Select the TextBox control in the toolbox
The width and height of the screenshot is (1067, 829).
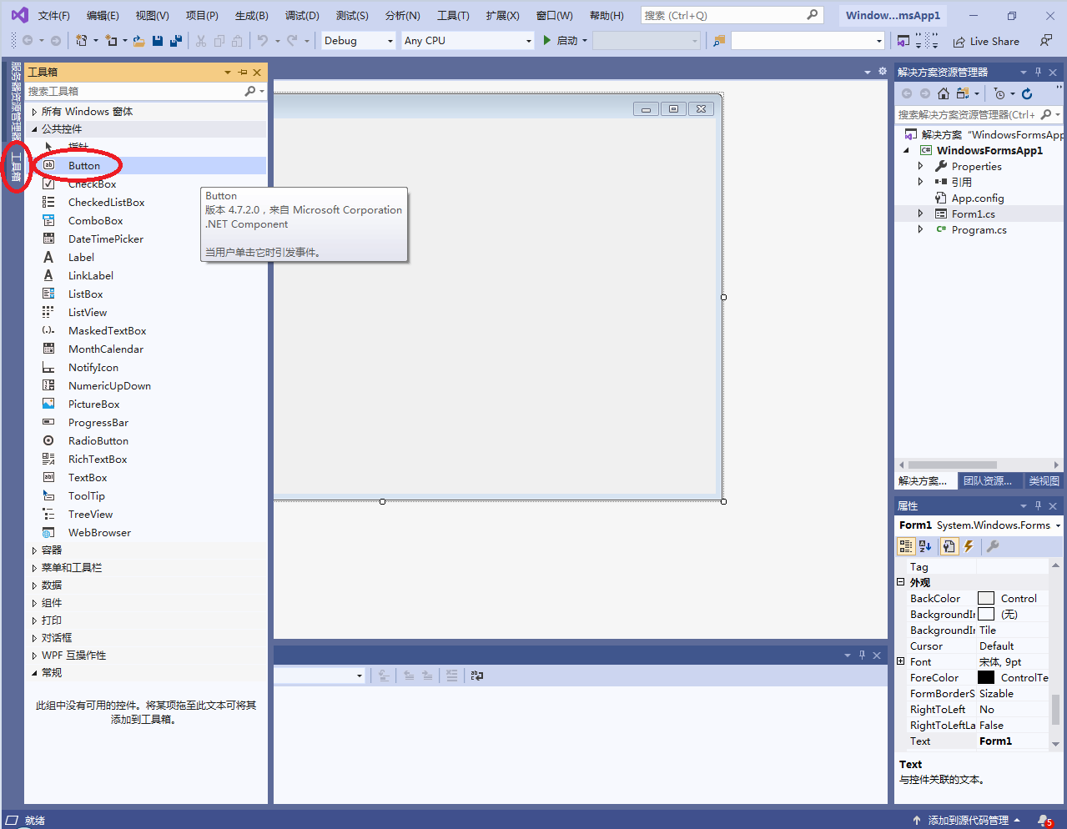pyautogui.click(x=88, y=478)
